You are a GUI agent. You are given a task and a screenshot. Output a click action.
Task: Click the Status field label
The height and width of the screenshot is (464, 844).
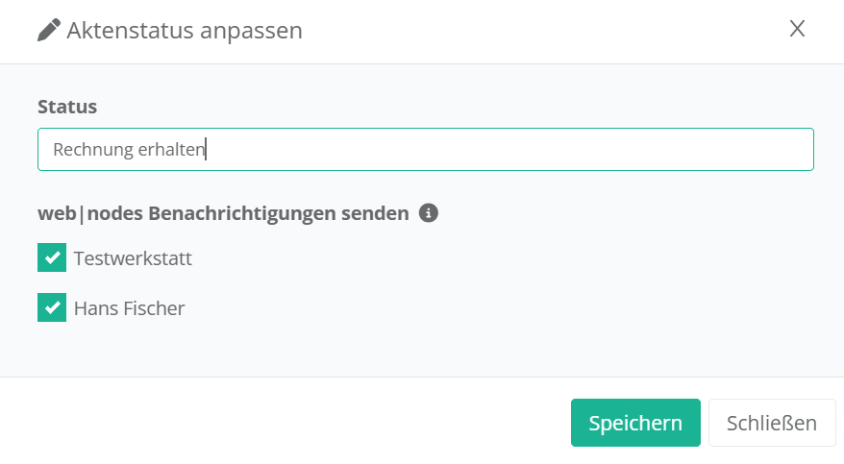pos(67,107)
